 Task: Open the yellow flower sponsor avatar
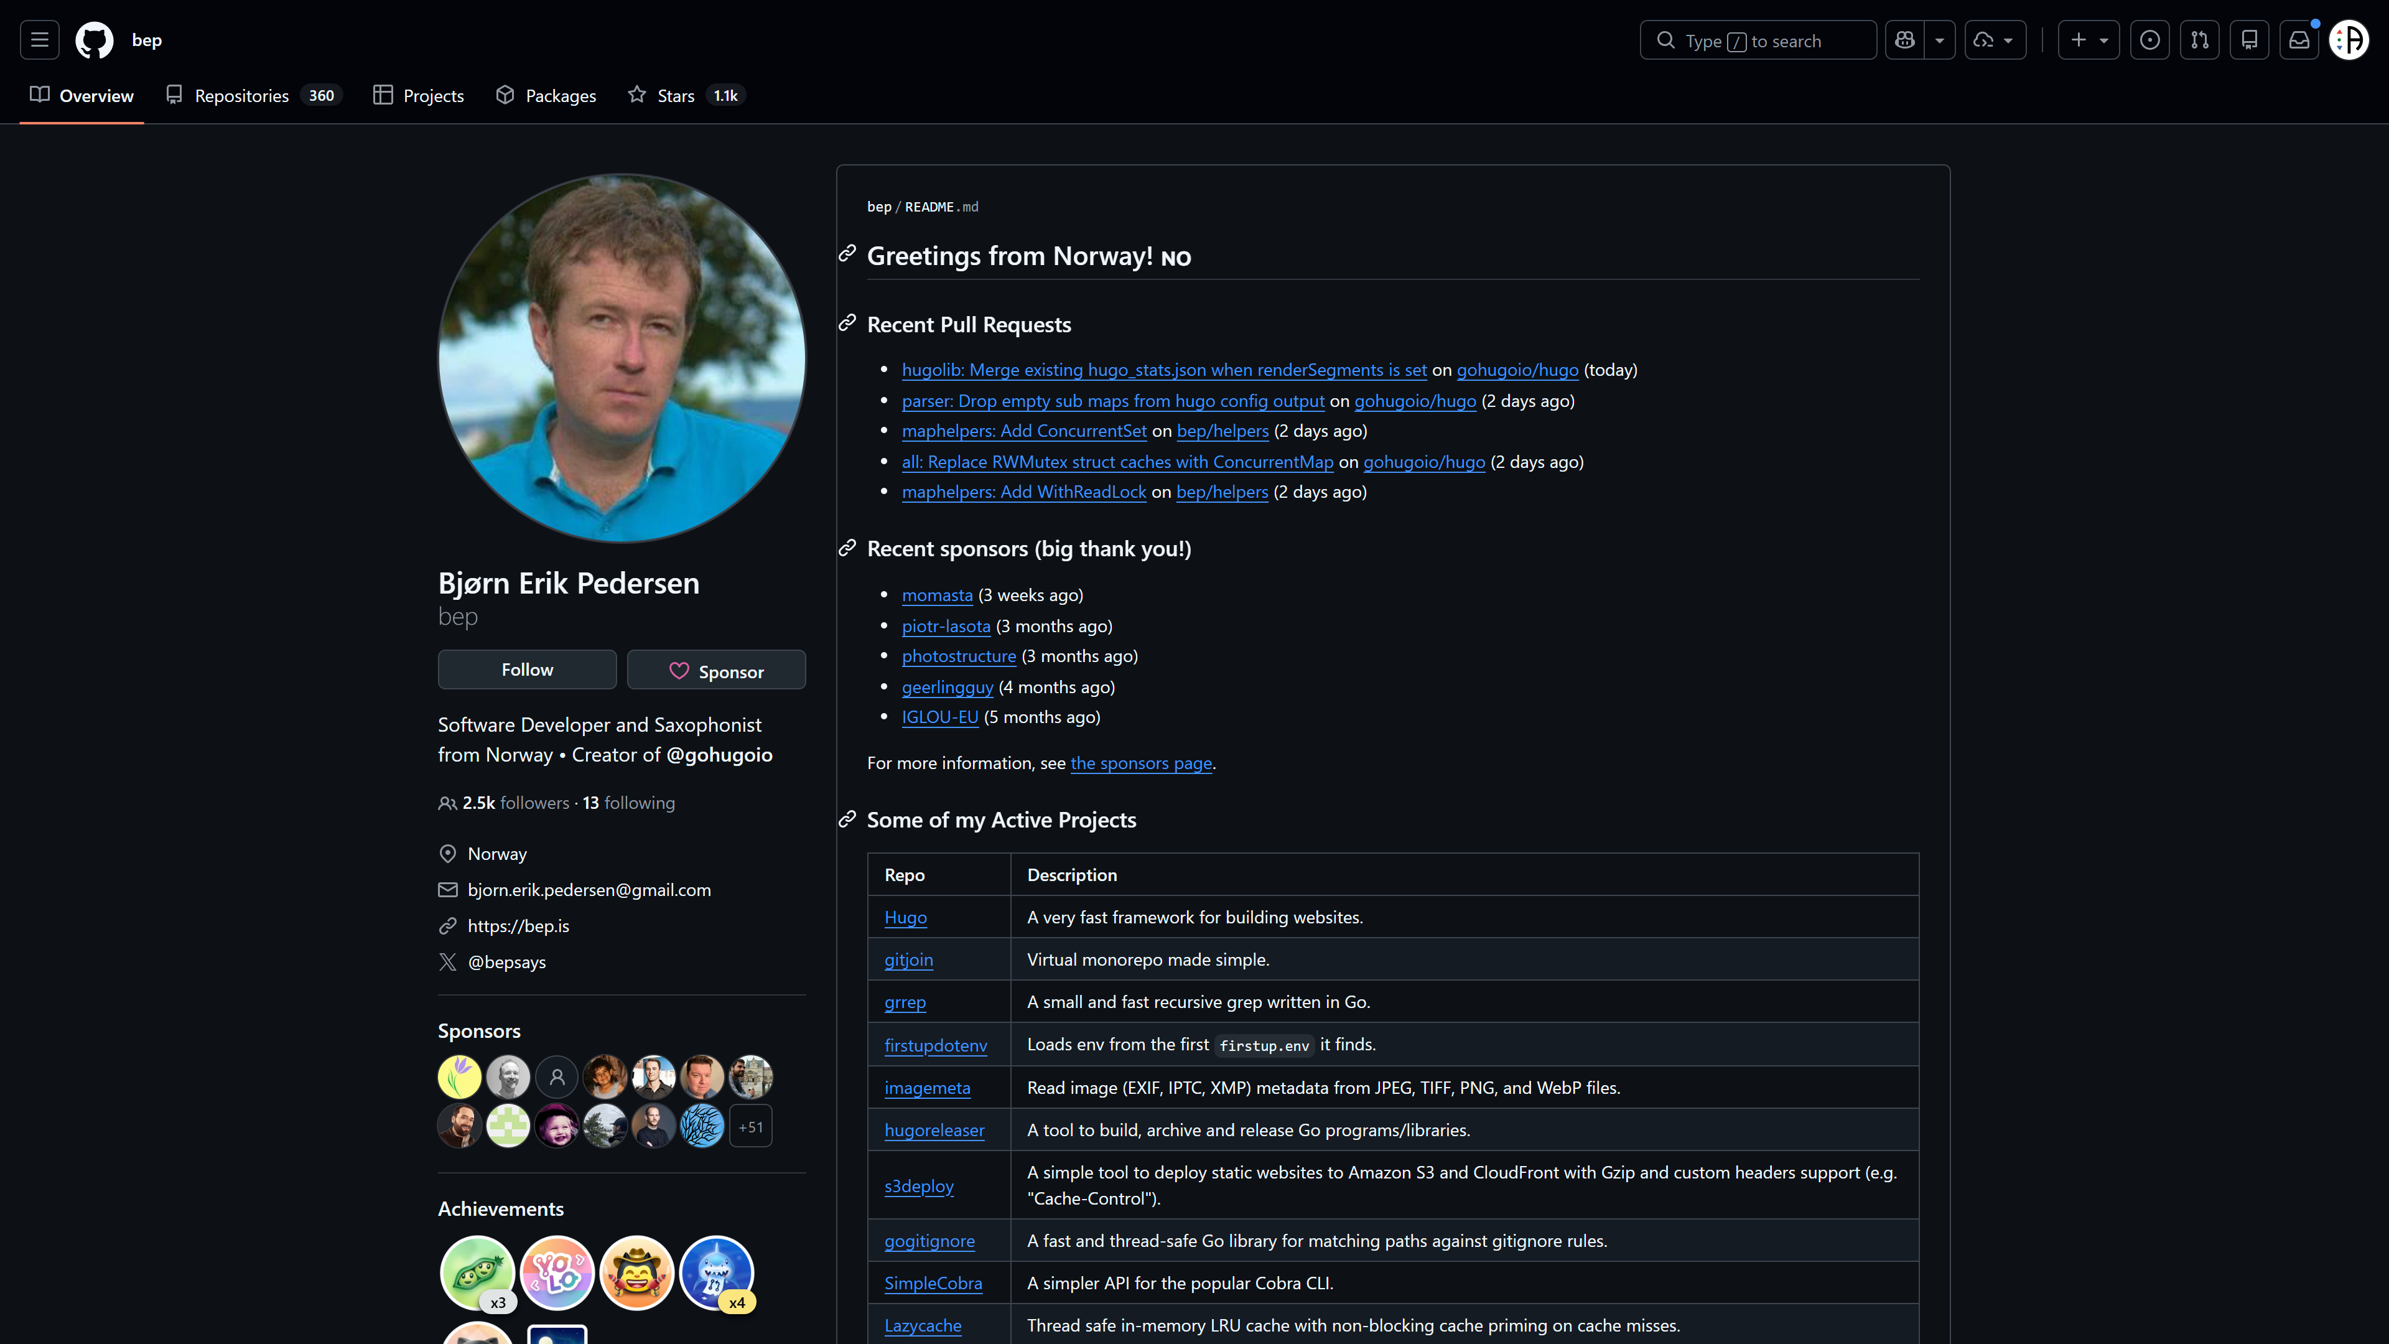[x=459, y=1078]
